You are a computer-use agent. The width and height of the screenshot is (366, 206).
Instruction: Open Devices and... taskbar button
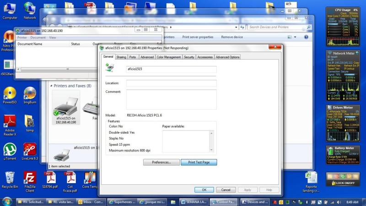(255, 202)
